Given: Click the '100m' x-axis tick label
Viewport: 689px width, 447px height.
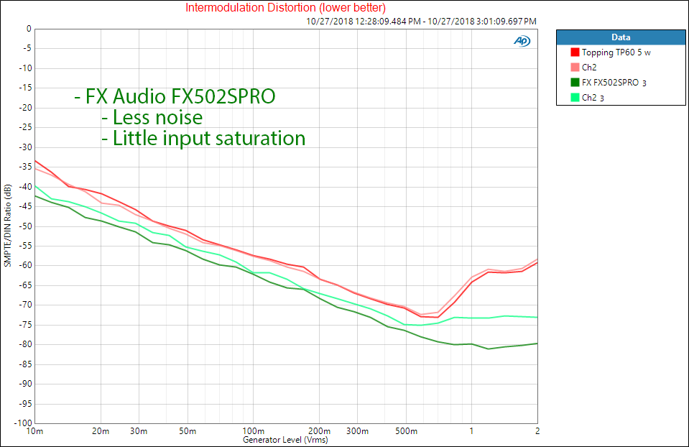Looking at the screenshot, I should pos(253,431).
